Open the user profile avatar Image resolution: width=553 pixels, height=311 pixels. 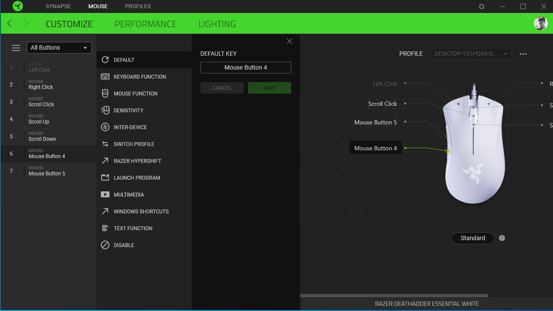coord(541,23)
